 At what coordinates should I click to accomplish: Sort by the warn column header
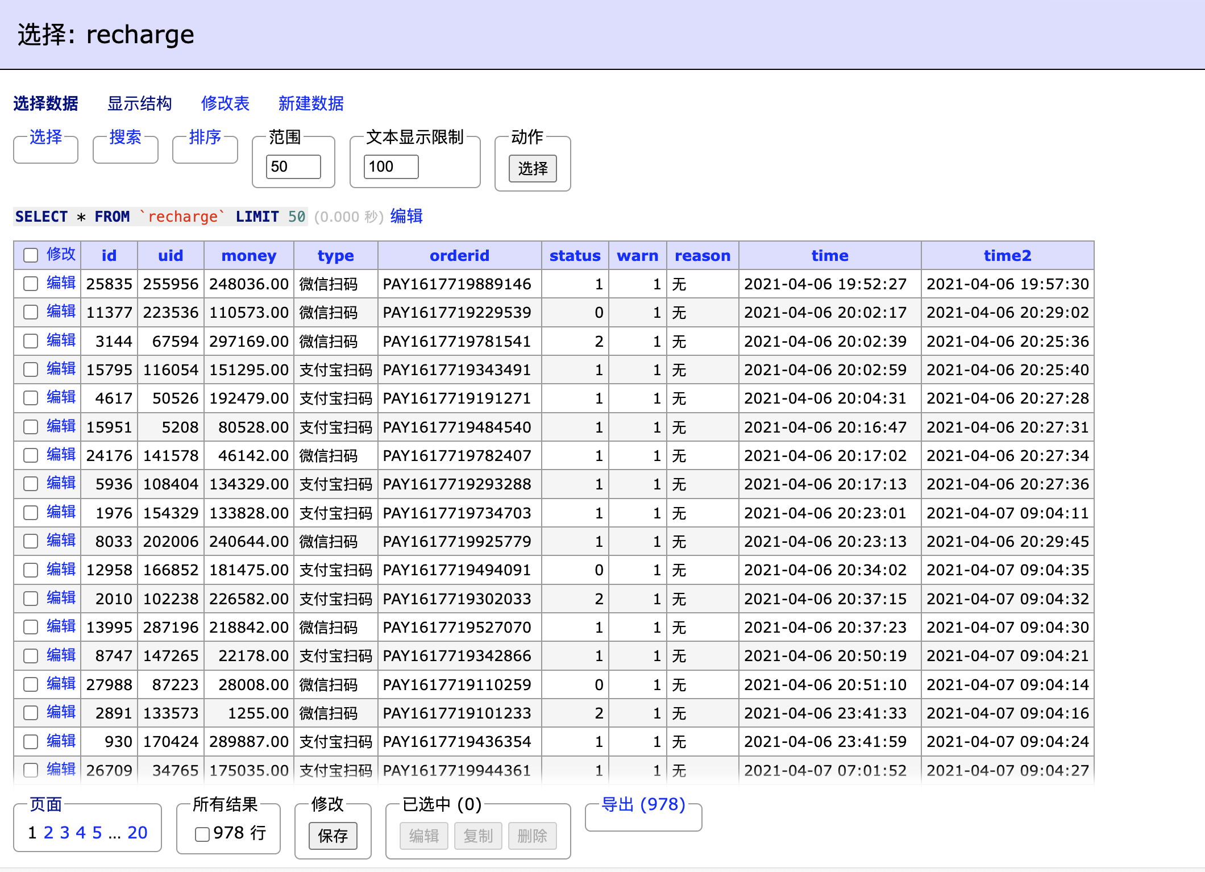coord(638,256)
